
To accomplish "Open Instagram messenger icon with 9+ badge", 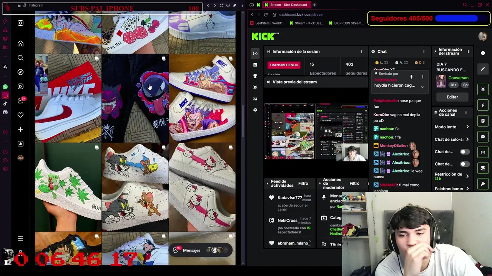I will click(20, 100).
